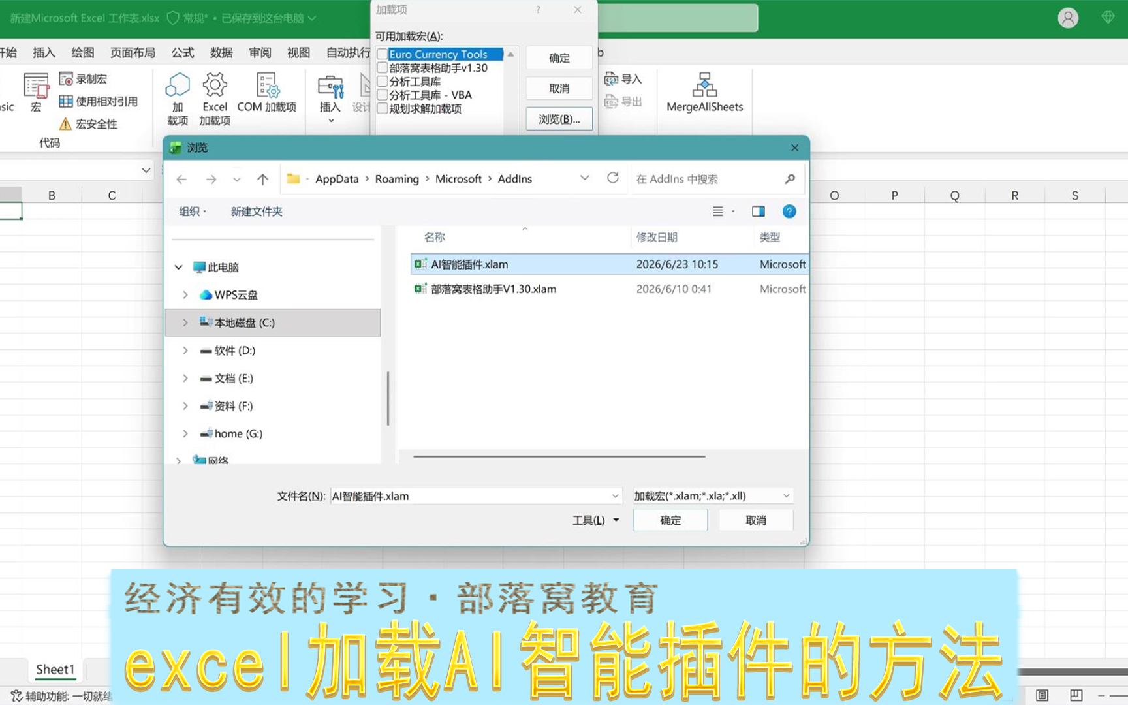Open Macro Security settings
This screenshot has height=705, width=1128.
(x=88, y=124)
